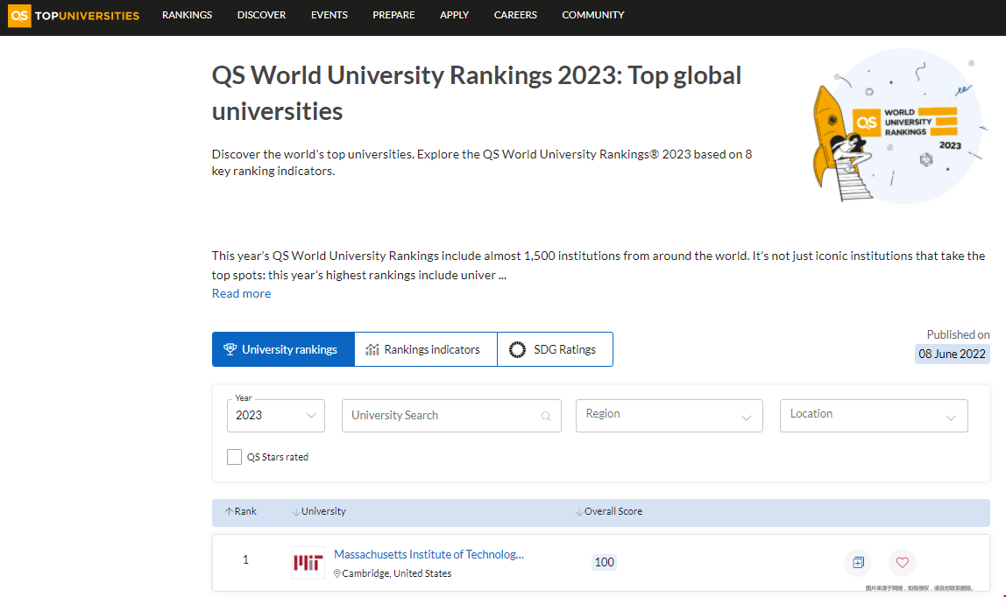Click the QS TopUniversities logo
Screen dimensions: 1006x597
(73, 16)
